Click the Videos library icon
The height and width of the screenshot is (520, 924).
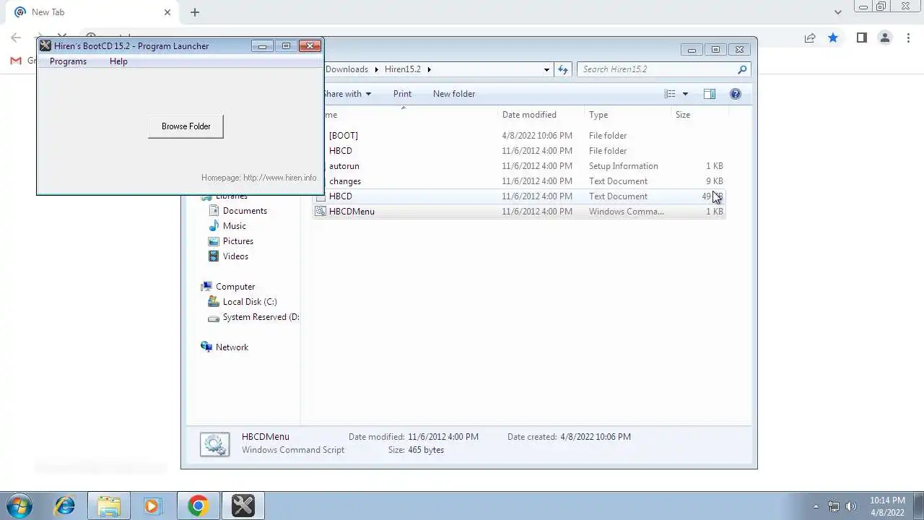(x=214, y=256)
